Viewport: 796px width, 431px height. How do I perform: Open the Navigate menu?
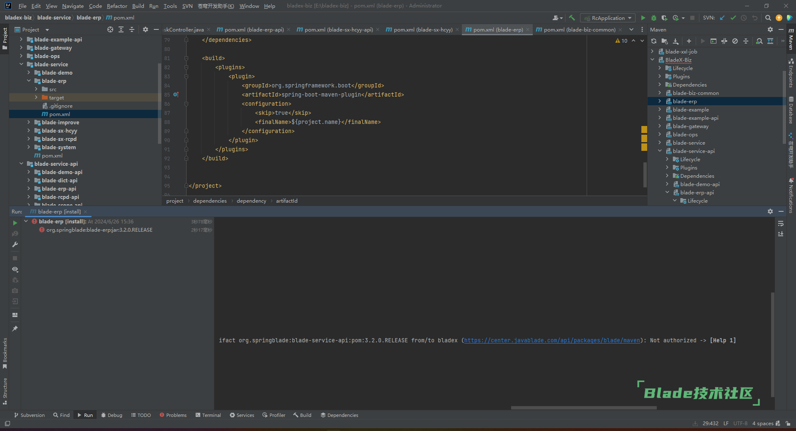[x=73, y=6]
